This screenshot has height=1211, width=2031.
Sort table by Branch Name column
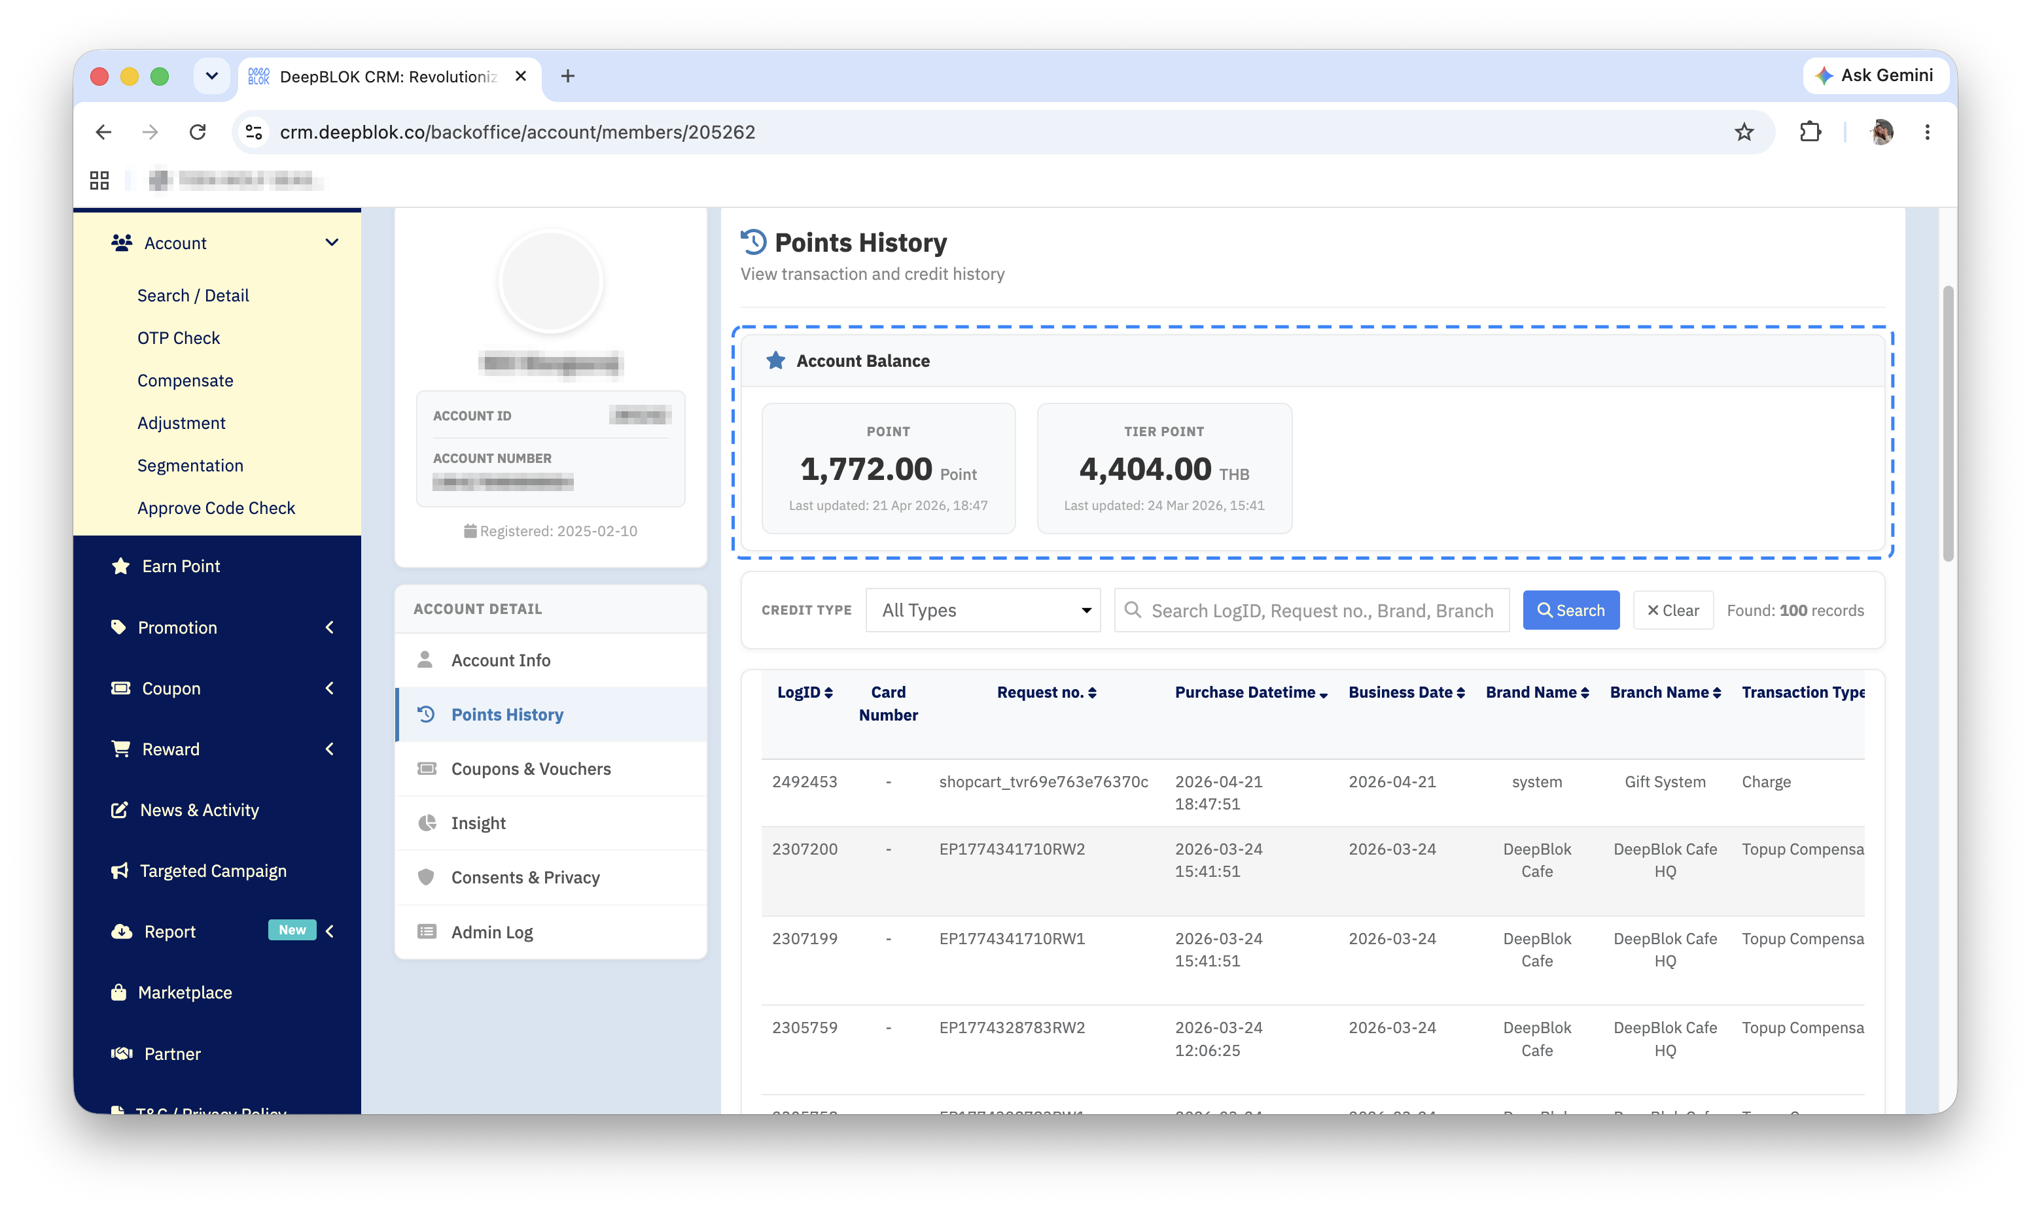pos(1665,692)
